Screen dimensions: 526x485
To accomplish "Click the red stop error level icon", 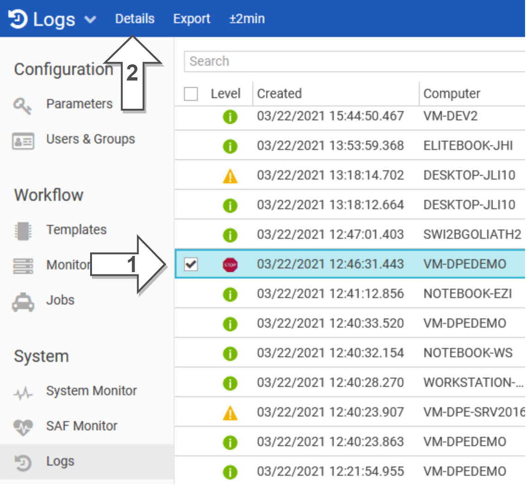I will click(230, 265).
